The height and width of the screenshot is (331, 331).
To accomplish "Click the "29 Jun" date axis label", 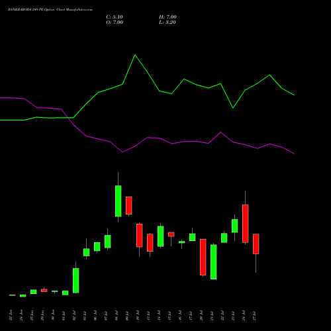I will click(x=42, y=315).
